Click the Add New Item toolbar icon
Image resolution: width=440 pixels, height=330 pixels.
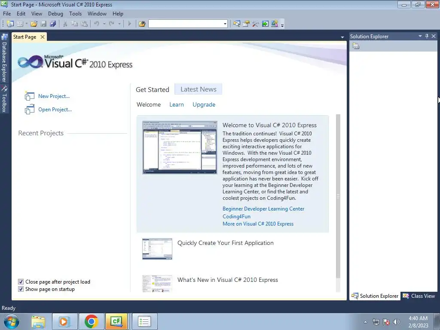[20, 24]
